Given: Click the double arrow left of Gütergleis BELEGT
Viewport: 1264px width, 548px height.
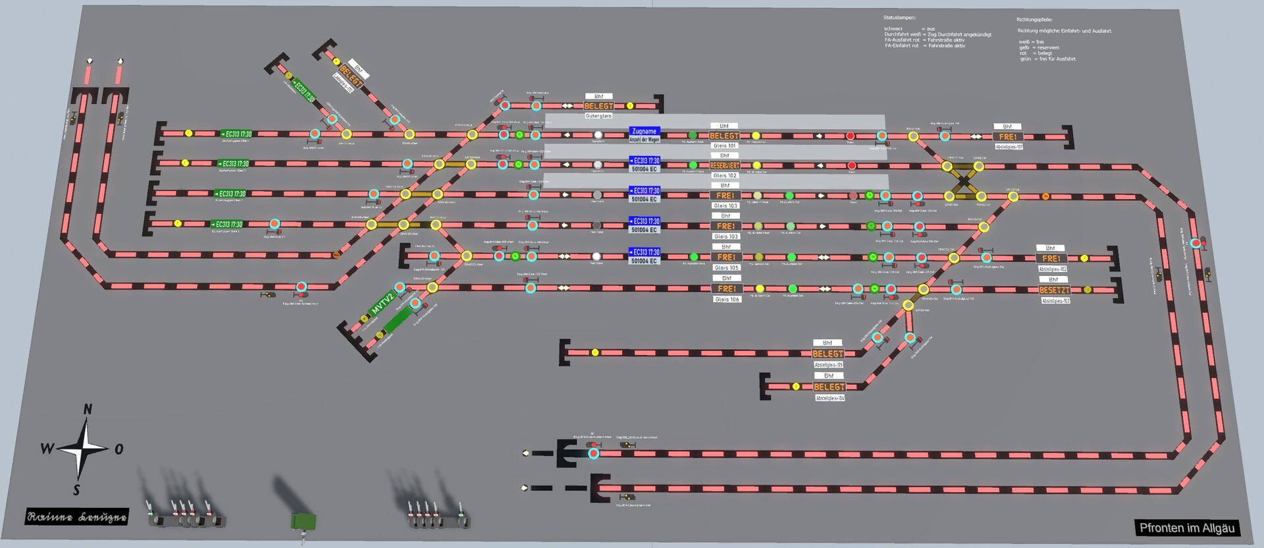Looking at the screenshot, I should (567, 105).
